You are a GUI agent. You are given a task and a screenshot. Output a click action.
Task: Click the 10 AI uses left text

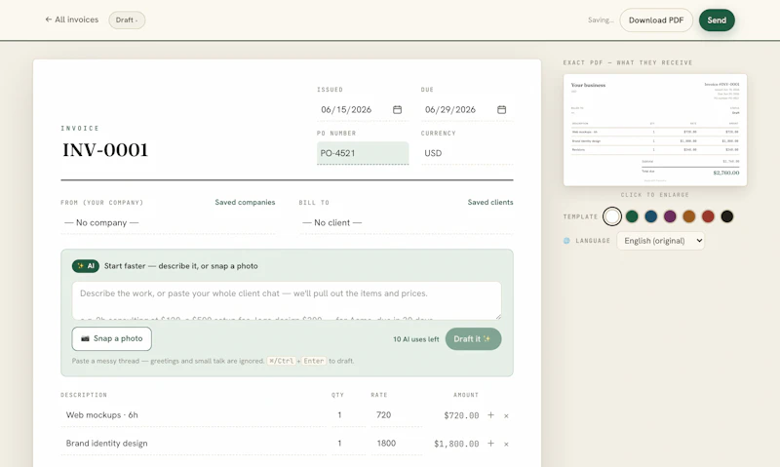point(416,339)
